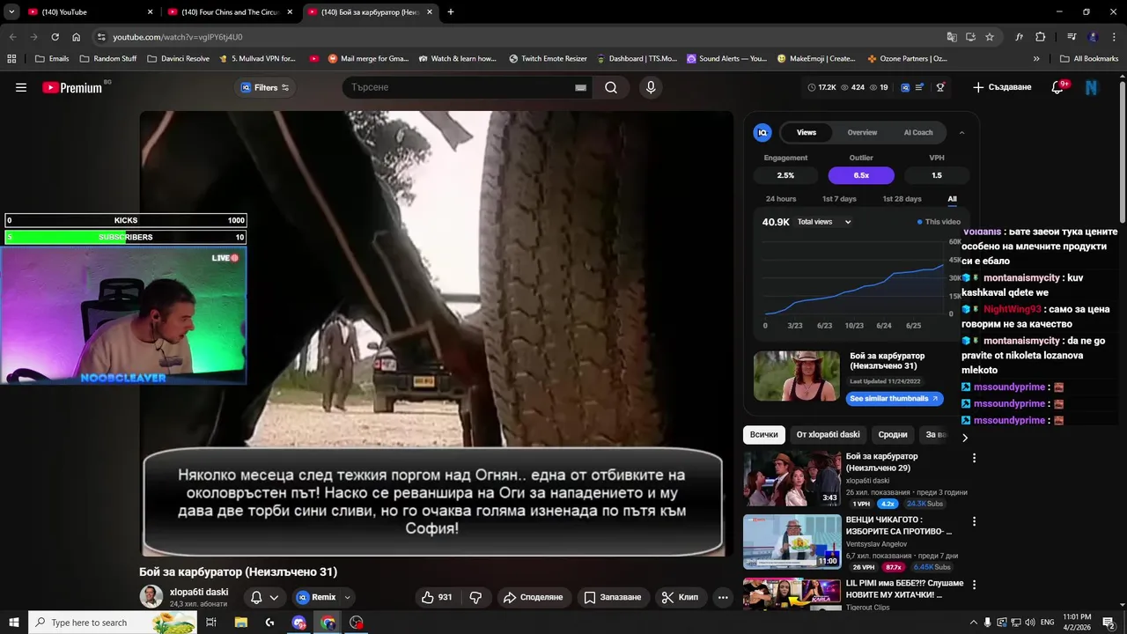This screenshot has height=634, width=1127.
Task: Expand the Remix dropdown arrow
Action: coord(347,597)
